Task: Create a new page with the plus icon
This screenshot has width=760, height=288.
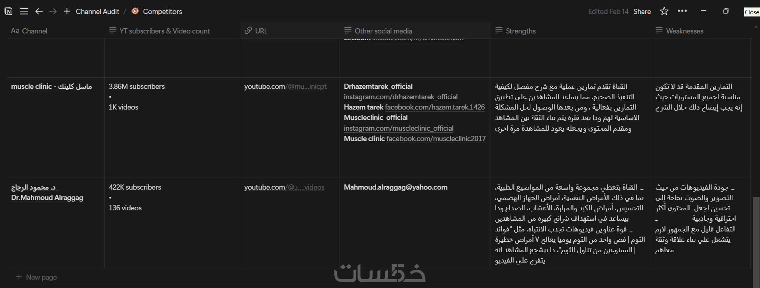Action: point(67,11)
